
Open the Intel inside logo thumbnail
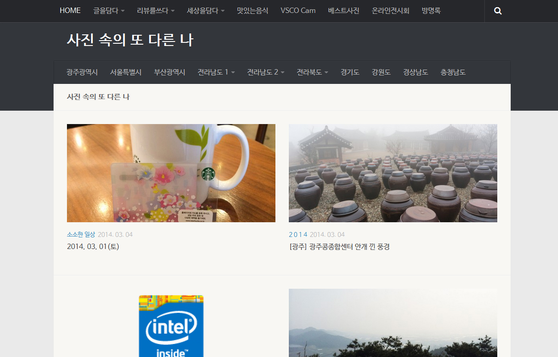pyautogui.click(x=171, y=326)
